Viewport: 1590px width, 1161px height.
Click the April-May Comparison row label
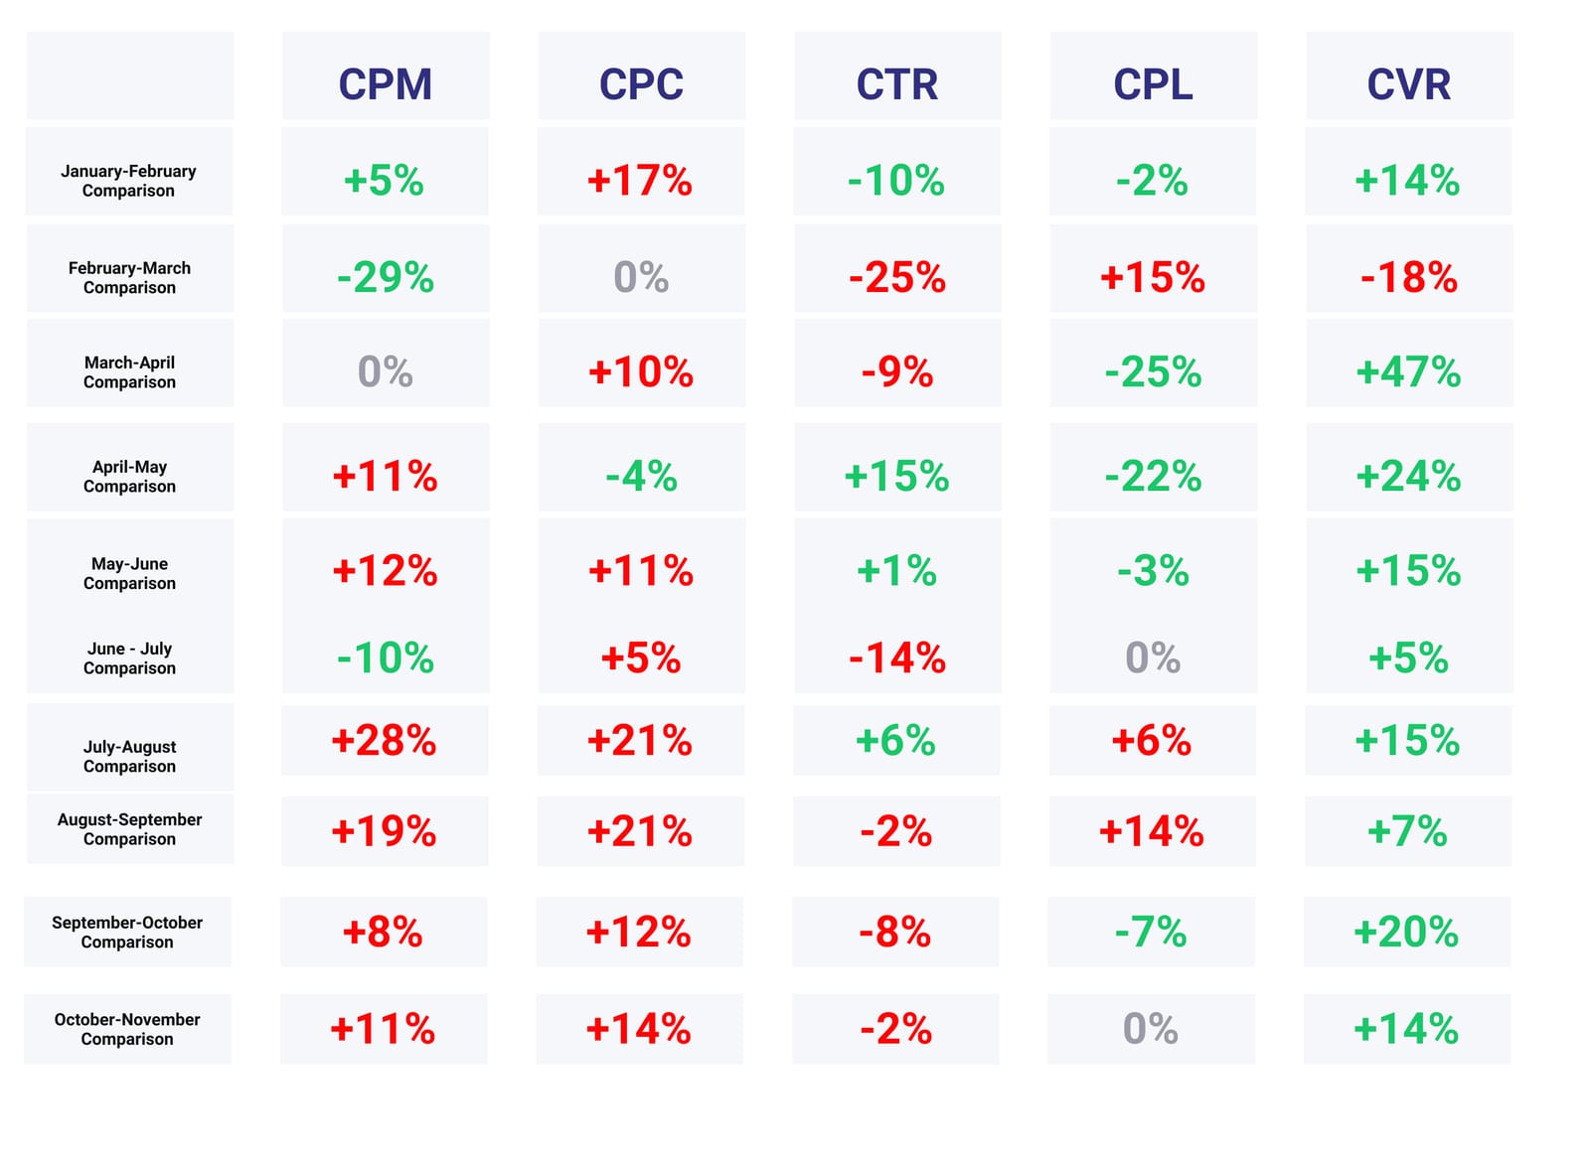tap(129, 477)
